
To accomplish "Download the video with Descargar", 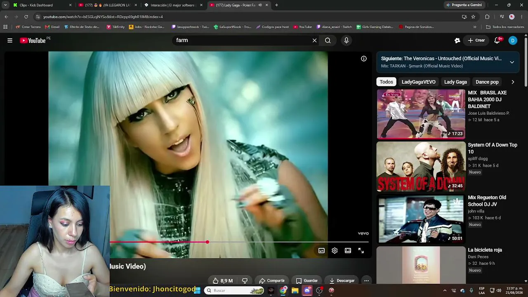I will (x=342, y=280).
